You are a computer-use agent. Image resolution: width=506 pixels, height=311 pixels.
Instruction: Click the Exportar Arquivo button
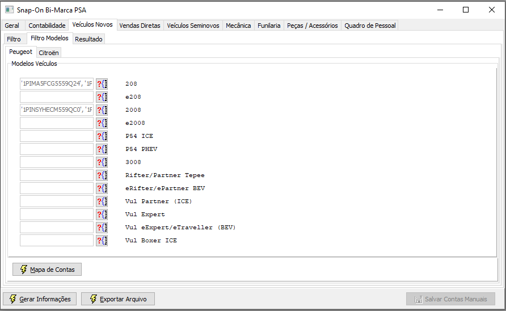tap(118, 299)
